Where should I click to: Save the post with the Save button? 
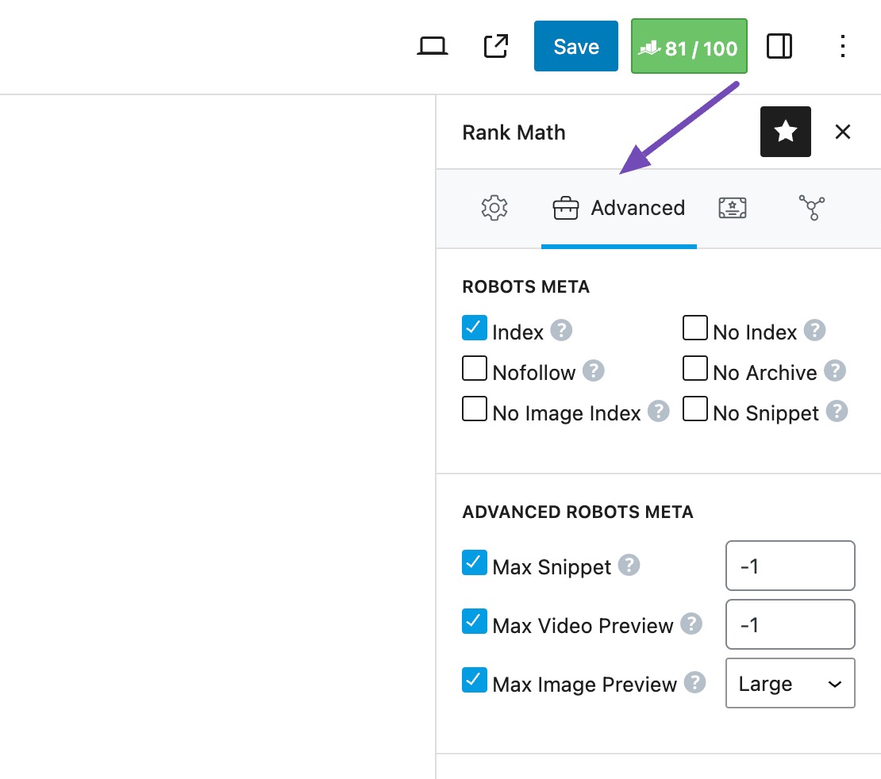[576, 46]
